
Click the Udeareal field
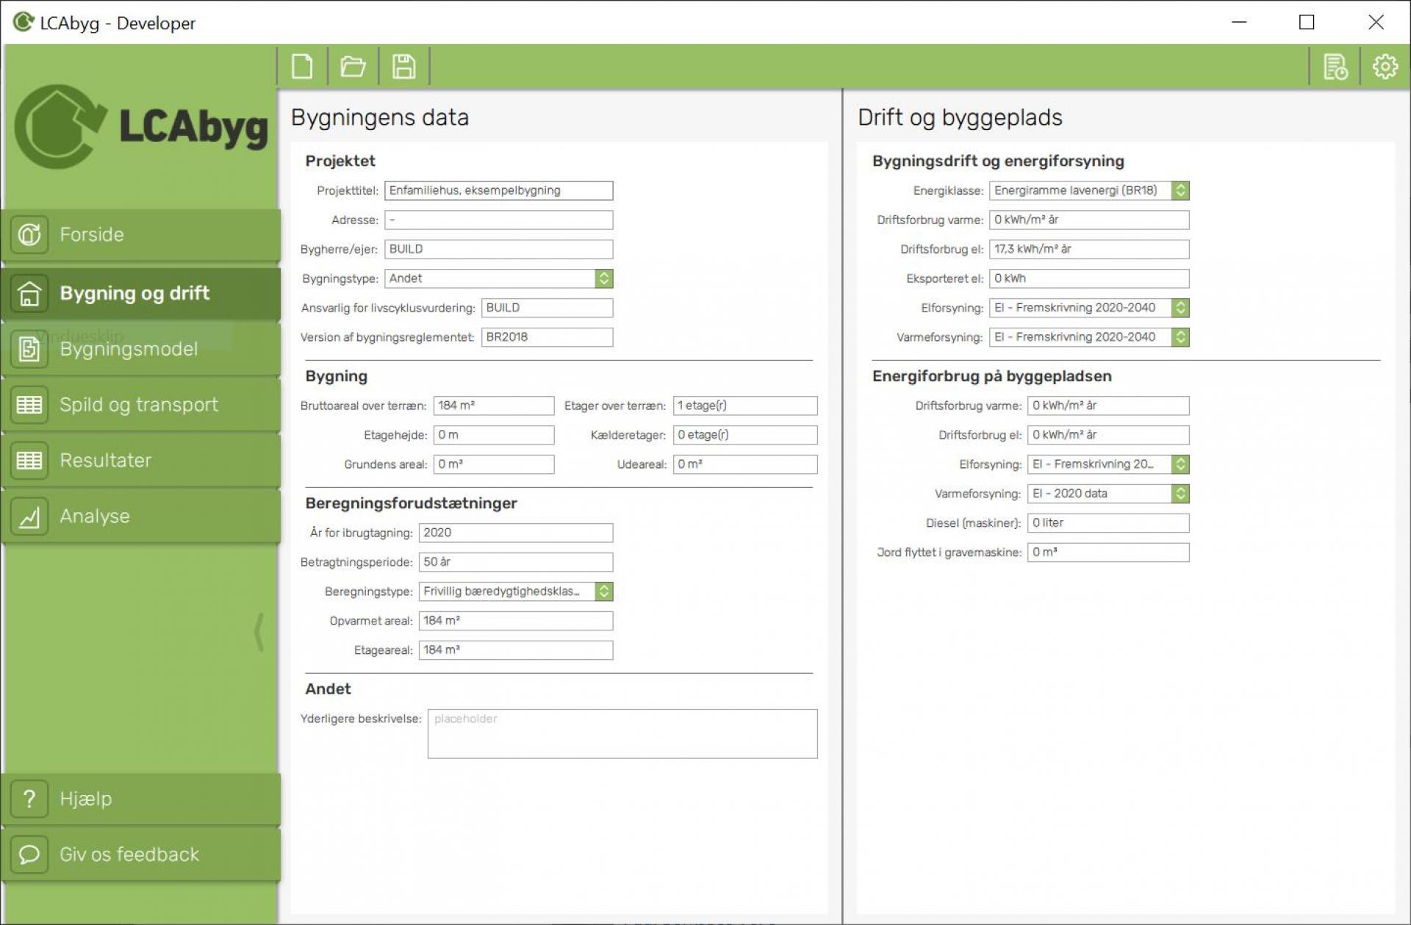(x=745, y=464)
